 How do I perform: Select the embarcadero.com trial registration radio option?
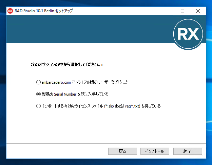point(38,82)
